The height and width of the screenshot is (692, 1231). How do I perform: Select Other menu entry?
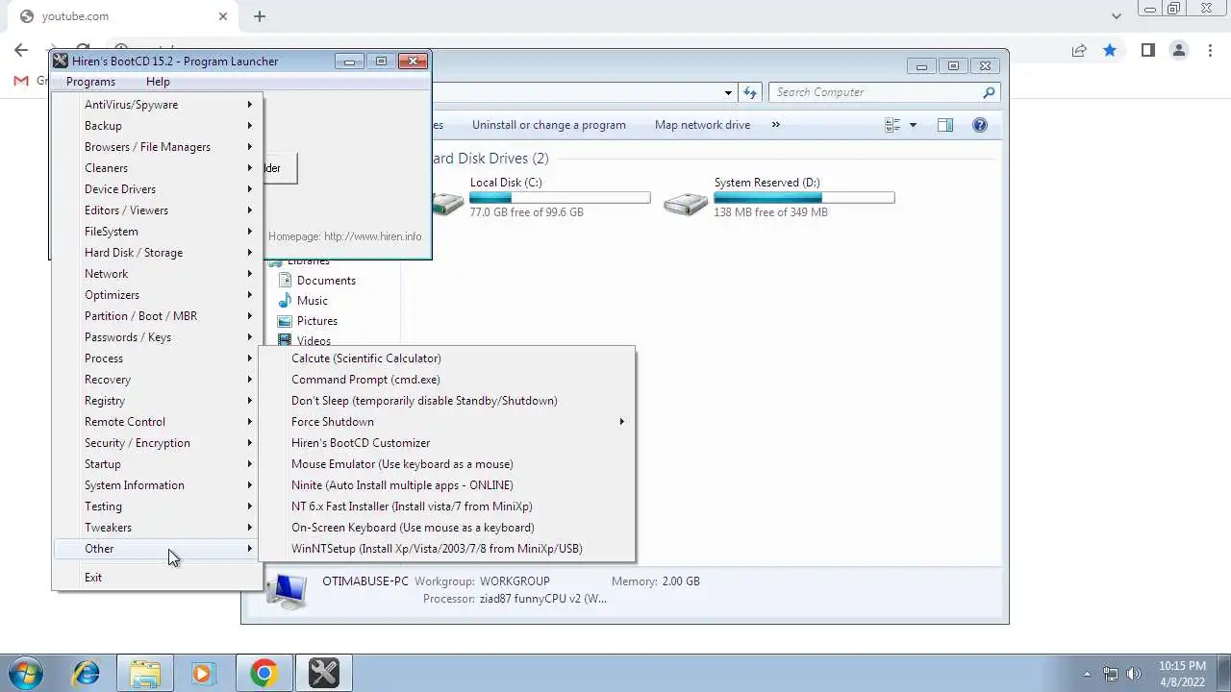[x=158, y=549]
